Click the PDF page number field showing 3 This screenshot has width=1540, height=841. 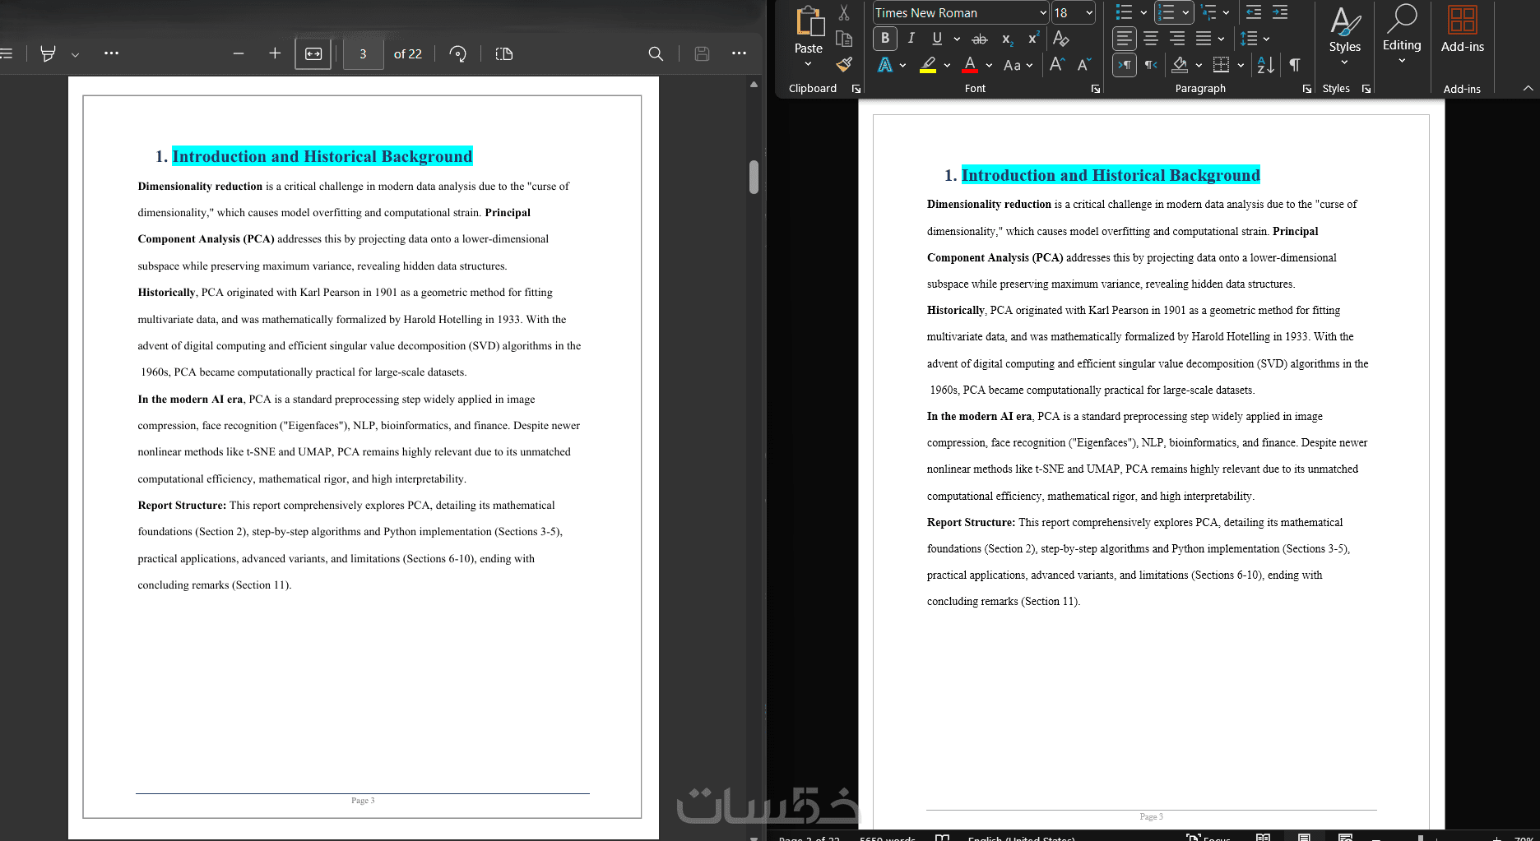(363, 53)
